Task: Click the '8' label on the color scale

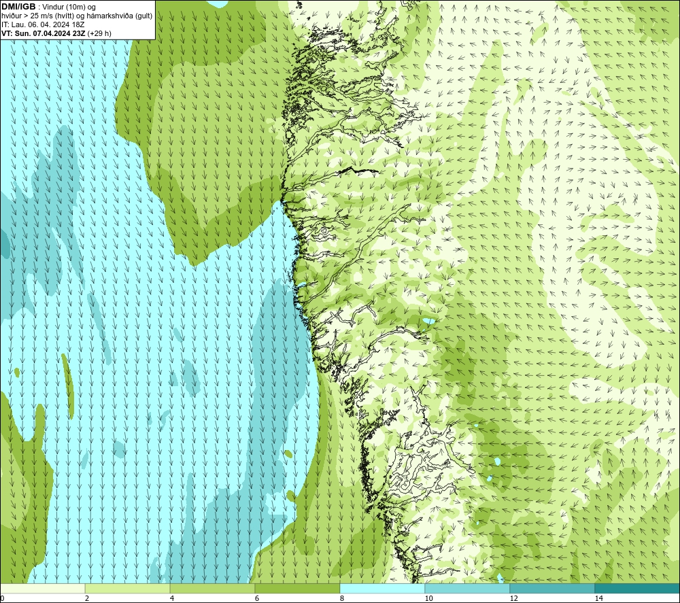Action: 342,599
